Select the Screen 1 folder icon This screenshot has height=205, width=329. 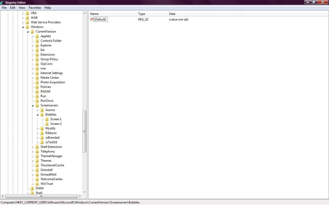click(47, 119)
